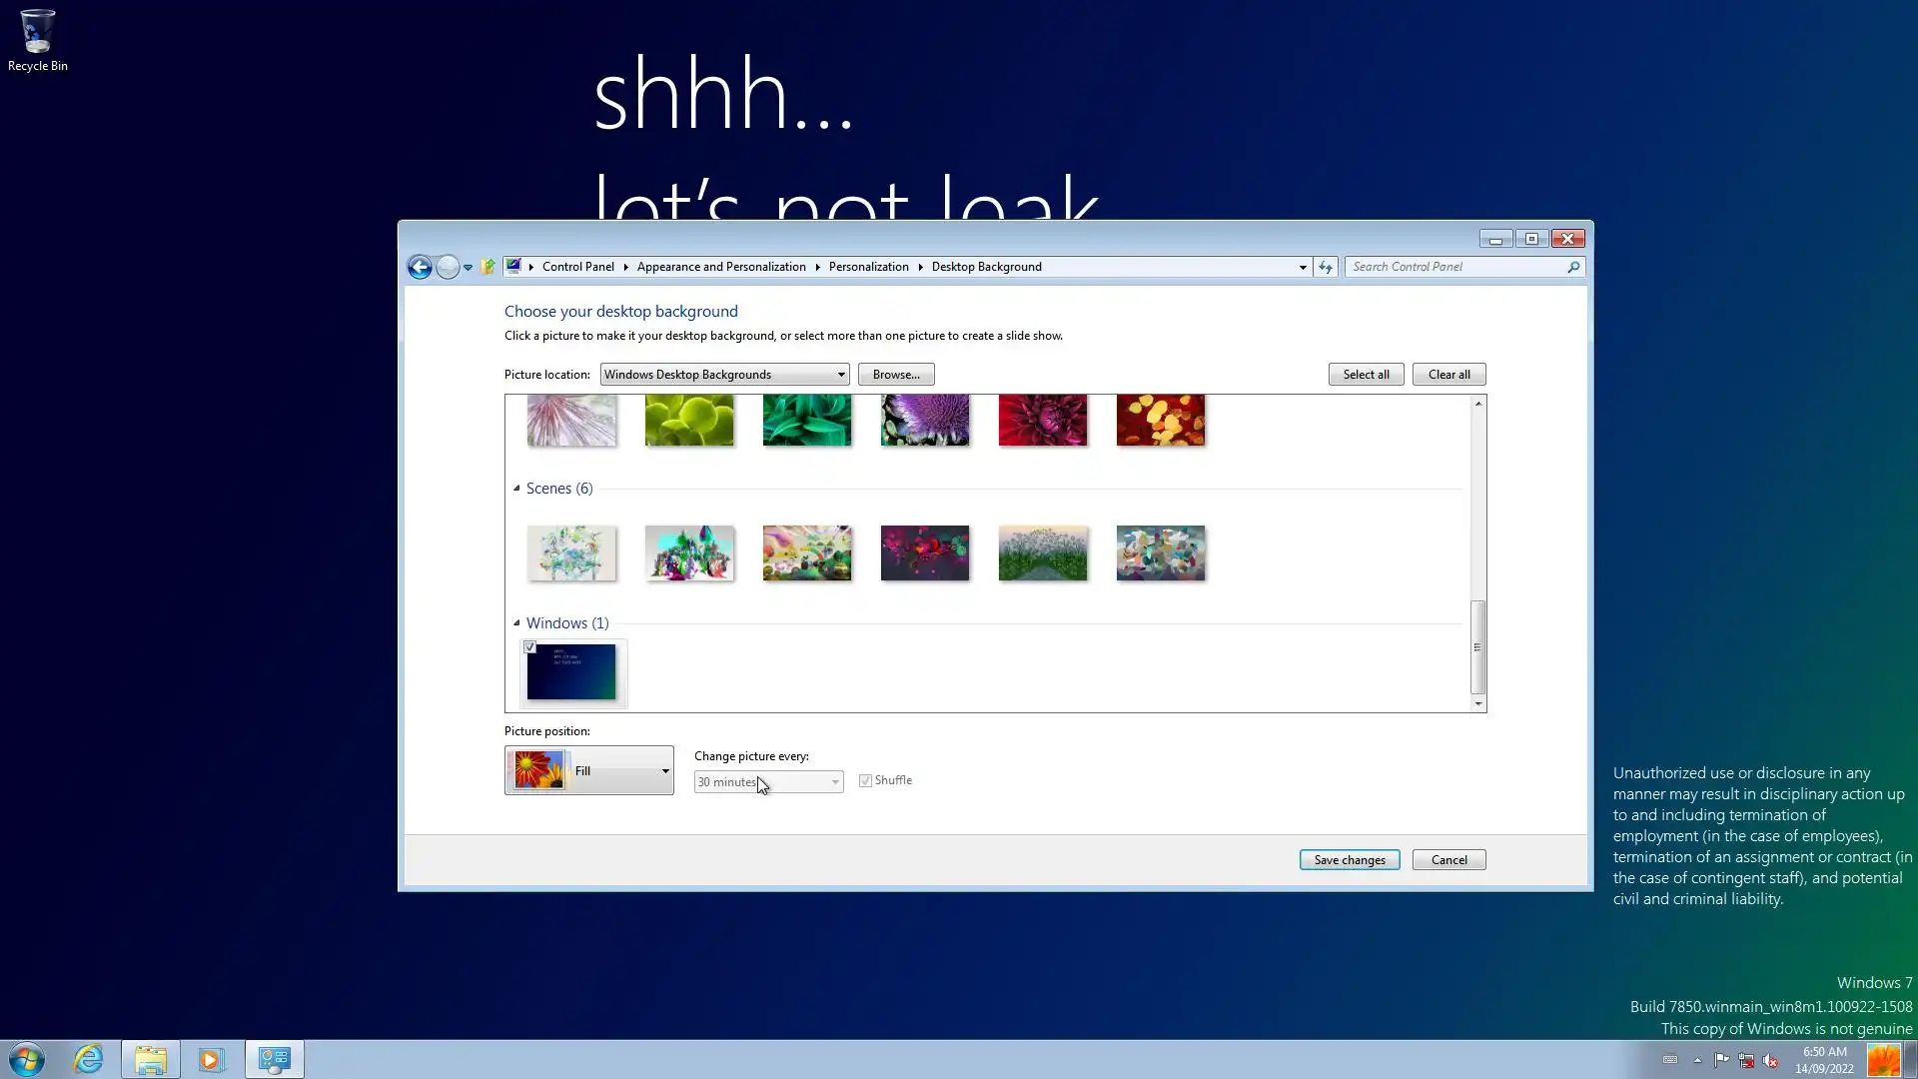Viewport: 1918px width, 1079px height.
Task: Click the search magnifier icon
Action: (x=1573, y=267)
